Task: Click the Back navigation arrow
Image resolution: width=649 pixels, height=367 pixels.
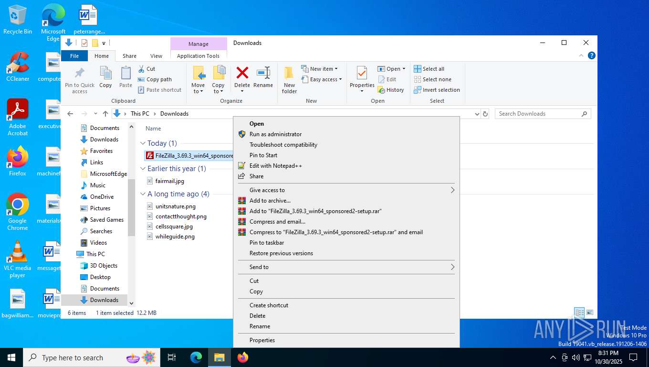Action: point(70,114)
